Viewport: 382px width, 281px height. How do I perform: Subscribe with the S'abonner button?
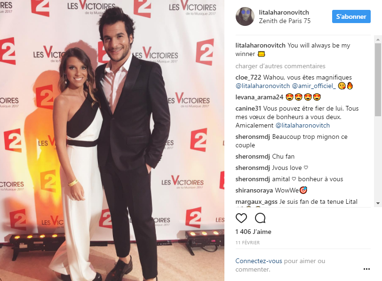pos(351,16)
